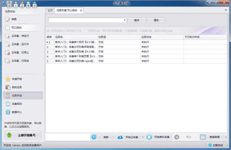Viewport: 231px width, 150px height.
Task: Click the green-arrow 立即升级账号 button
Action: (x=23, y=135)
